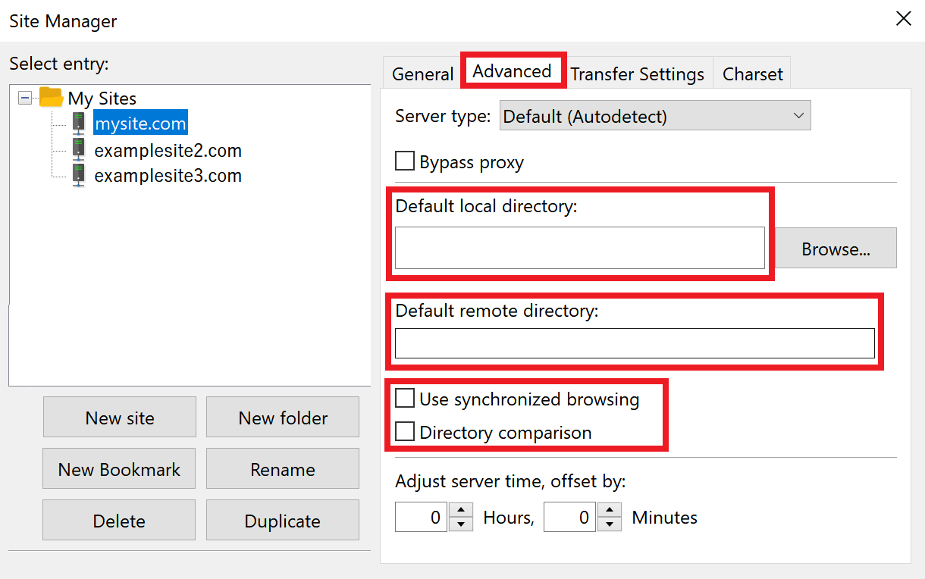Close the Site Manager window
925x579 pixels.
pos(904,19)
